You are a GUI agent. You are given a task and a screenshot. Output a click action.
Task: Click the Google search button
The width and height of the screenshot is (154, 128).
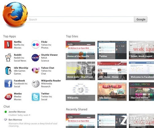[140, 19]
